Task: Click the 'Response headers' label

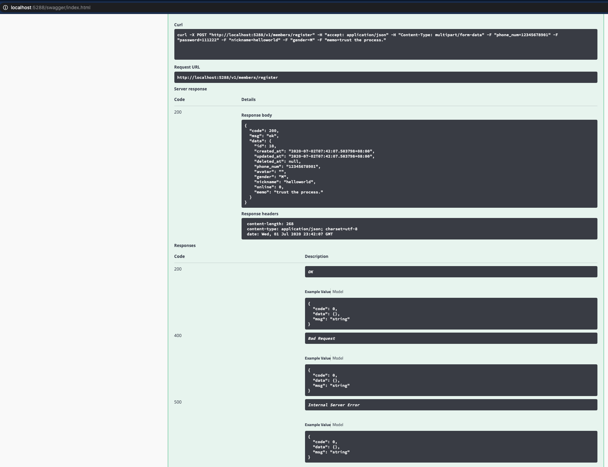Action: 260,214
